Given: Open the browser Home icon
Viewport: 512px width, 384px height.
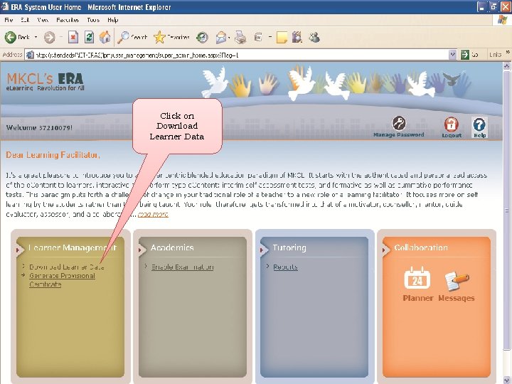Looking at the screenshot, I should pos(105,37).
